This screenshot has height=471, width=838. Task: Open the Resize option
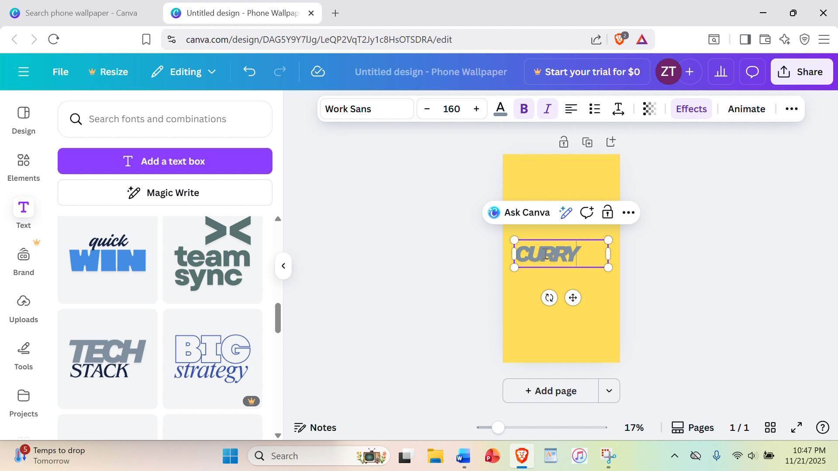tap(108, 72)
